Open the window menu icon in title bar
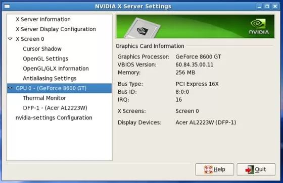The height and width of the screenshot is (183, 283). (x=7, y=7)
